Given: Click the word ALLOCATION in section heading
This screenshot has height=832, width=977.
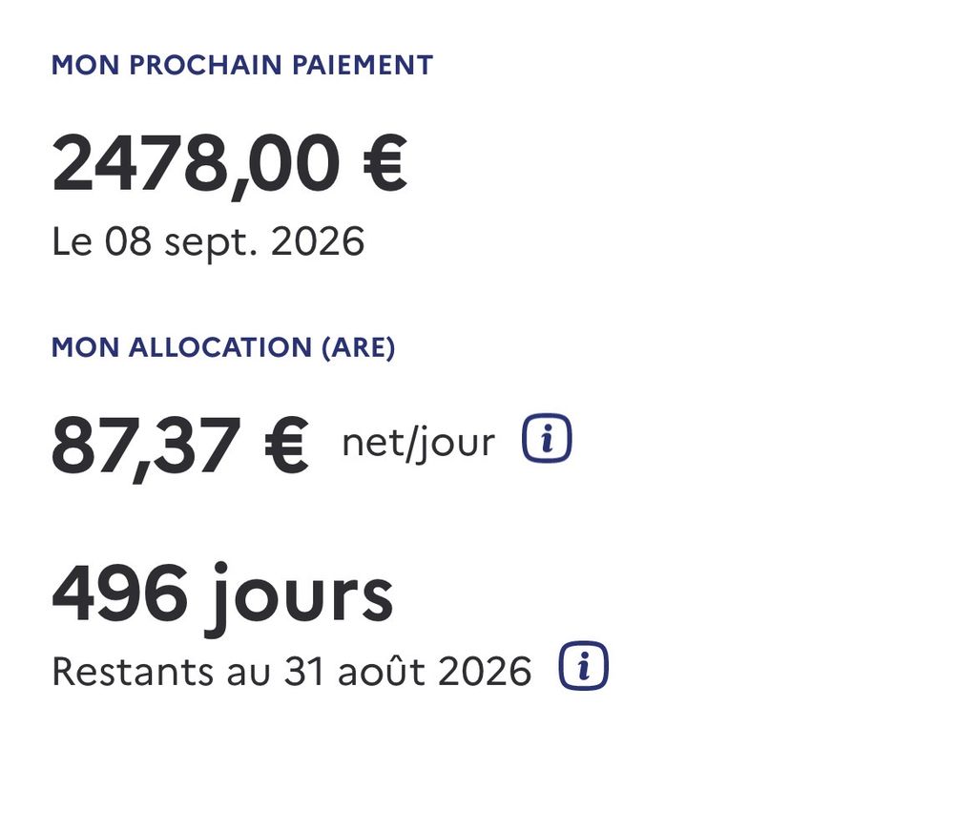Looking at the screenshot, I should (x=220, y=347).
